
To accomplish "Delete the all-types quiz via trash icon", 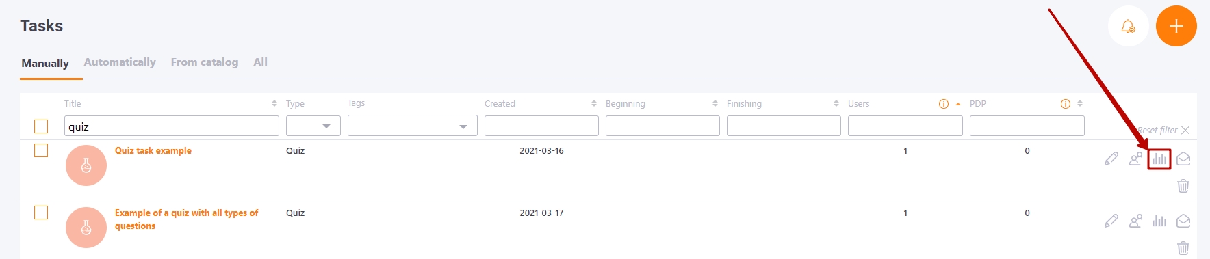I will pyautogui.click(x=1183, y=247).
